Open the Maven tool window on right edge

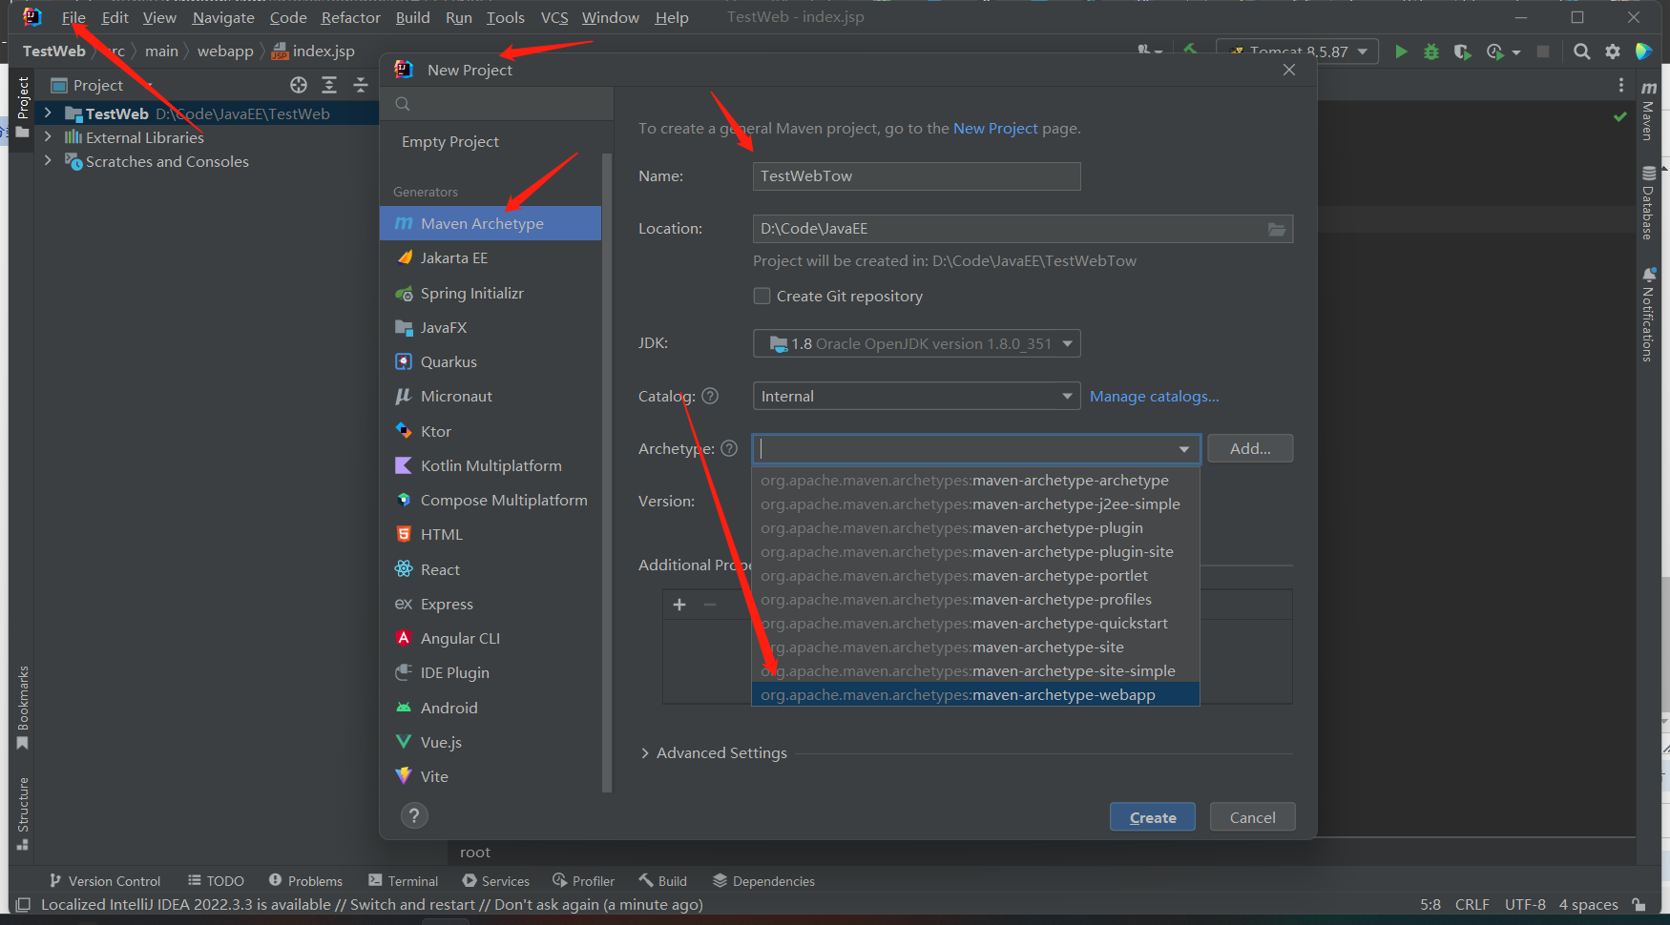(1648, 111)
